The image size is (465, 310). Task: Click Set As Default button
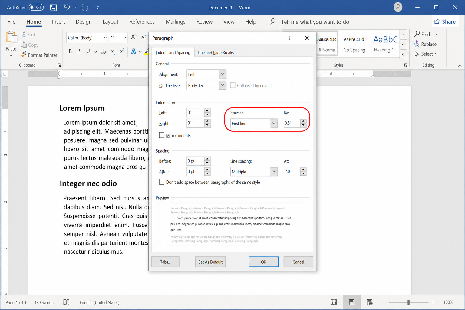(x=210, y=262)
